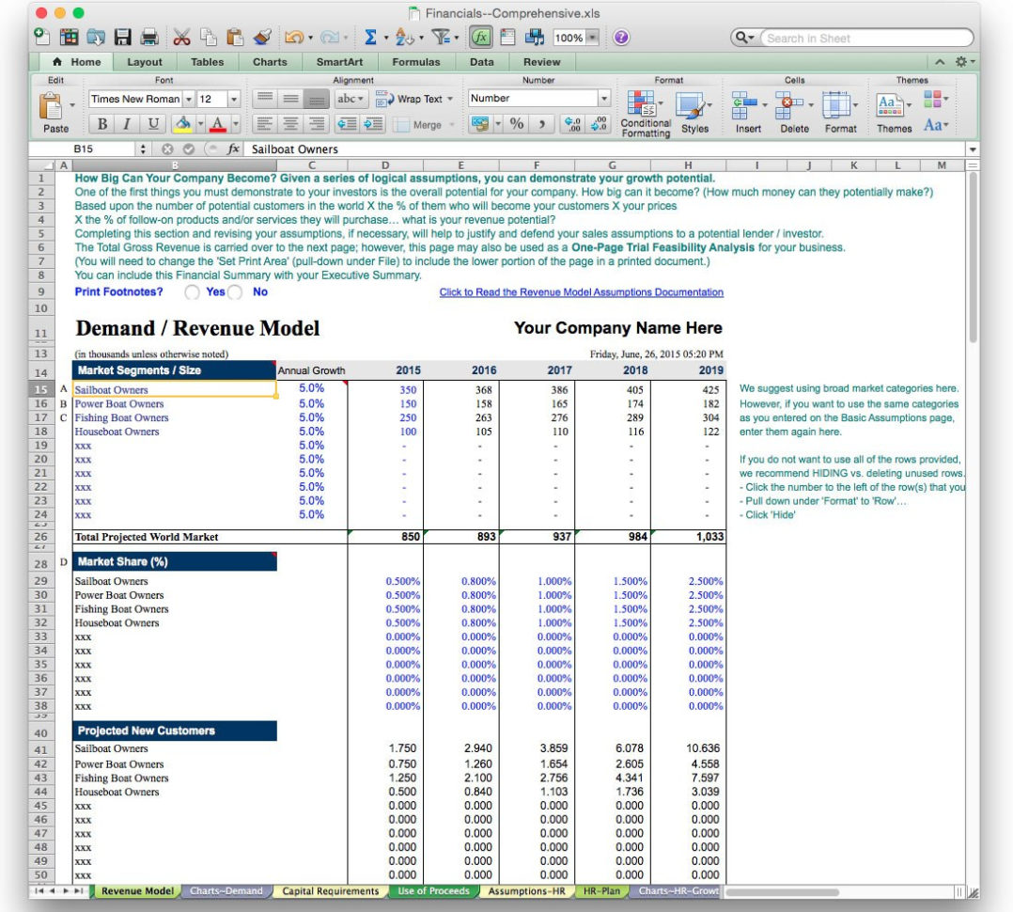This screenshot has width=1013, height=912.
Task: Open the Number format dropdown
Action: point(603,98)
